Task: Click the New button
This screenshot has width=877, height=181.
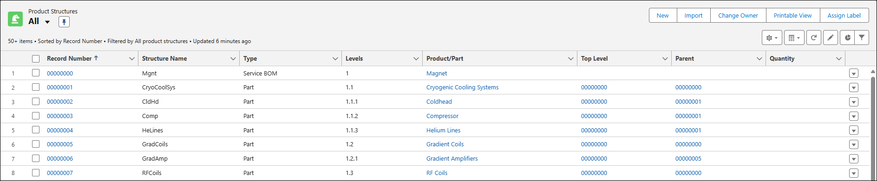Action: (x=663, y=15)
